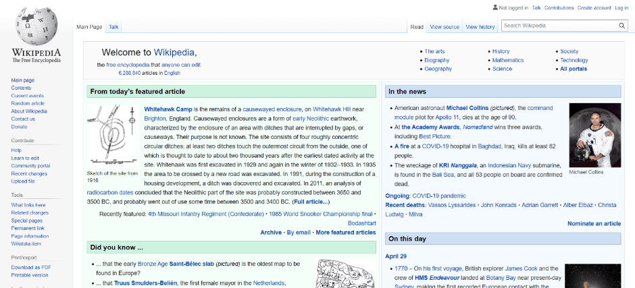This screenshot has height=288, width=635.
Task: Open the View history tab
Action: [x=480, y=27]
